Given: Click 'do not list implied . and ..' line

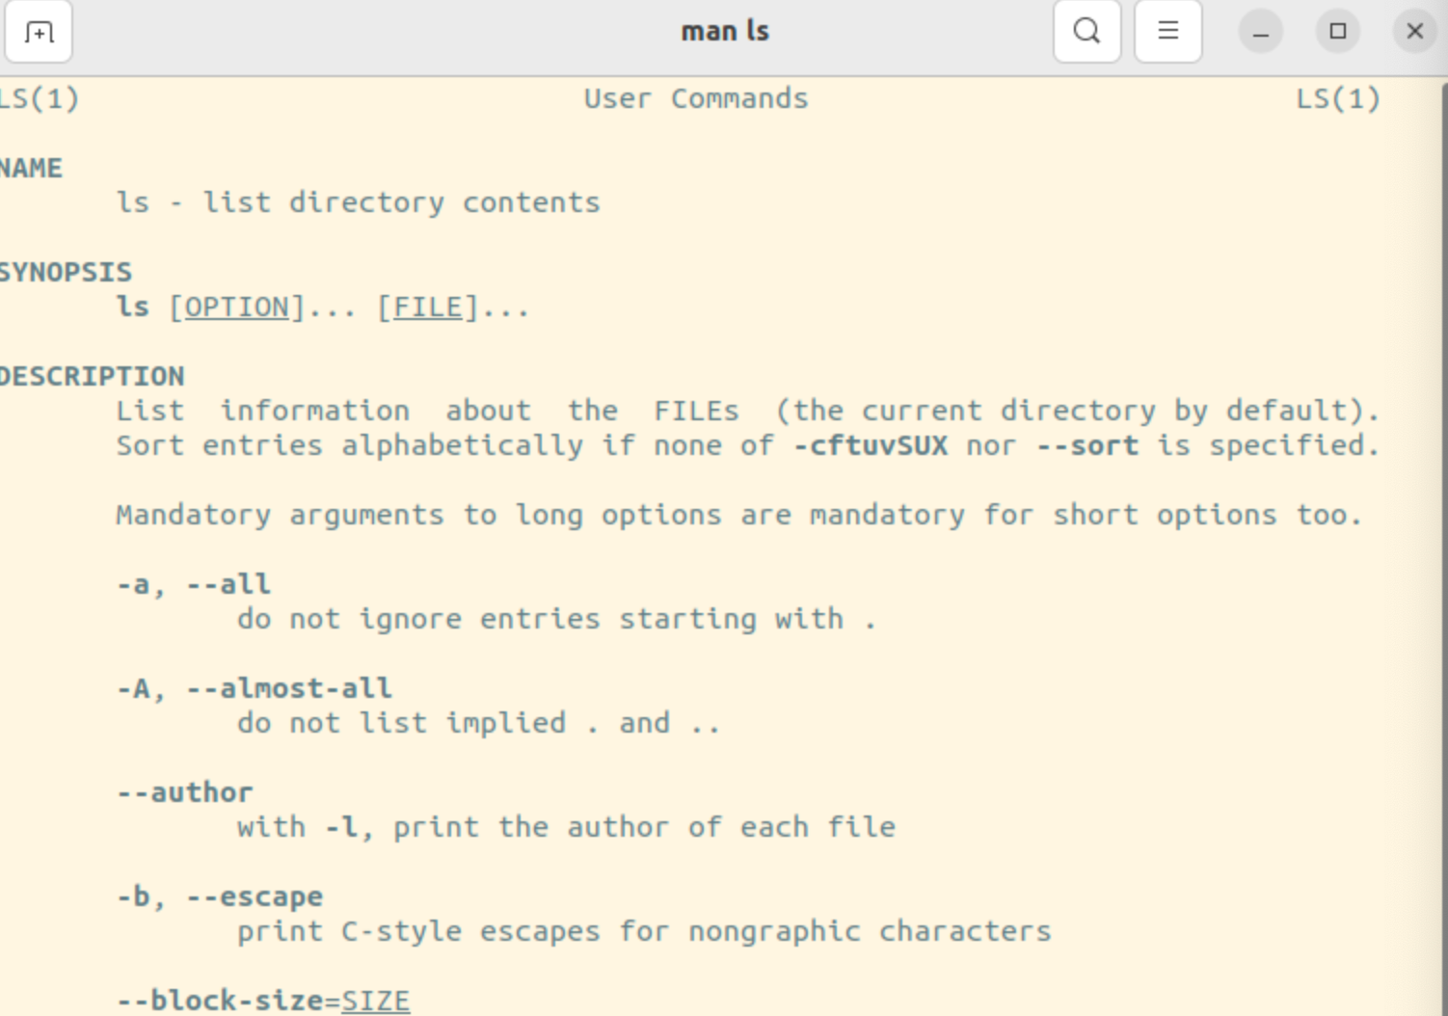Looking at the screenshot, I should (479, 723).
